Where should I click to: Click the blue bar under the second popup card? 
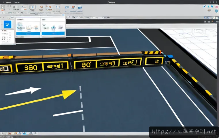coord(53,34)
